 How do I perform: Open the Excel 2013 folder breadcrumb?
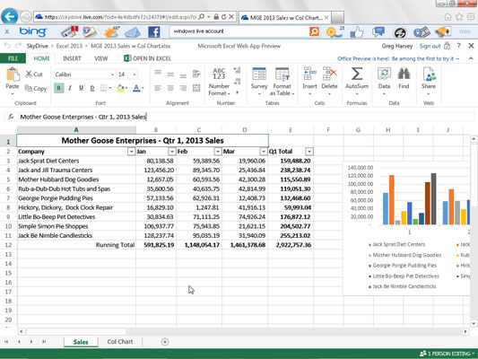tap(69, 46)
